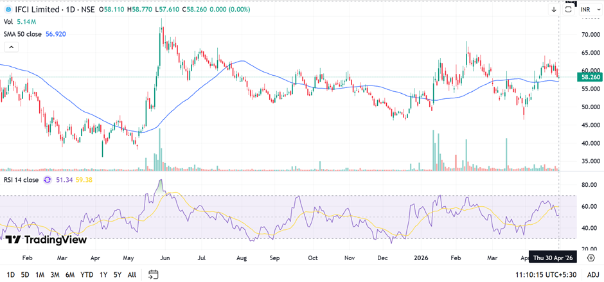Collapse the indicator legend with chevron
Viewport: 604px width, 282px height.
tap(10, 47)
